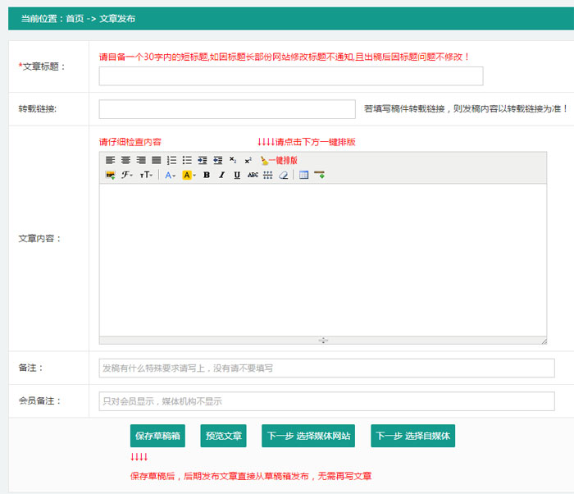Click the justify alignment icon

click(x=156, y=160)
